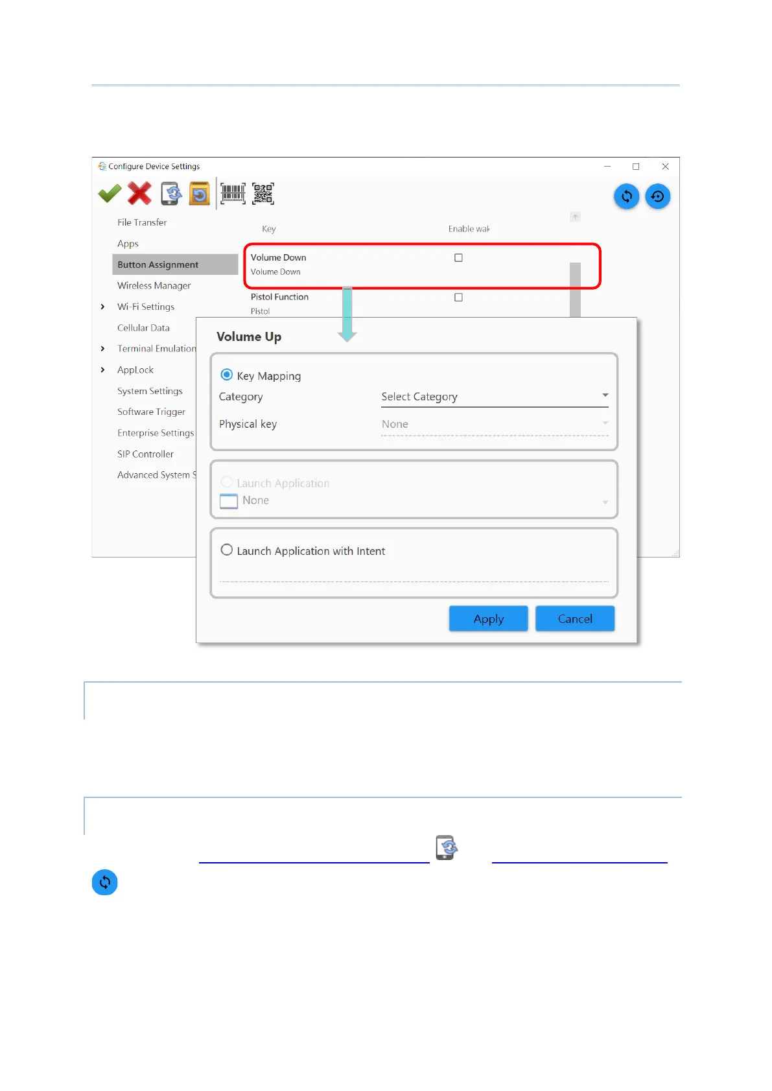Click the key list scrollbar thumb

[575, 289]
